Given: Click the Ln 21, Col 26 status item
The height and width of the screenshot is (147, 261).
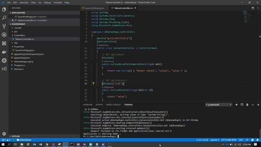Looking at the screenshot, I should pyautogui.click(x=202, y=140).
